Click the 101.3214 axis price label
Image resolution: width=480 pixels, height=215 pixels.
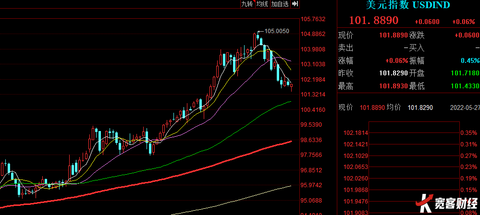click(313, 95)
